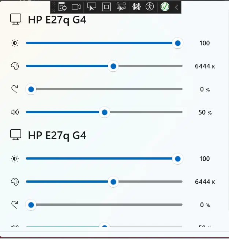Click first monitor's color palette icon
229x239 pixels.
(x=15, y=66)
